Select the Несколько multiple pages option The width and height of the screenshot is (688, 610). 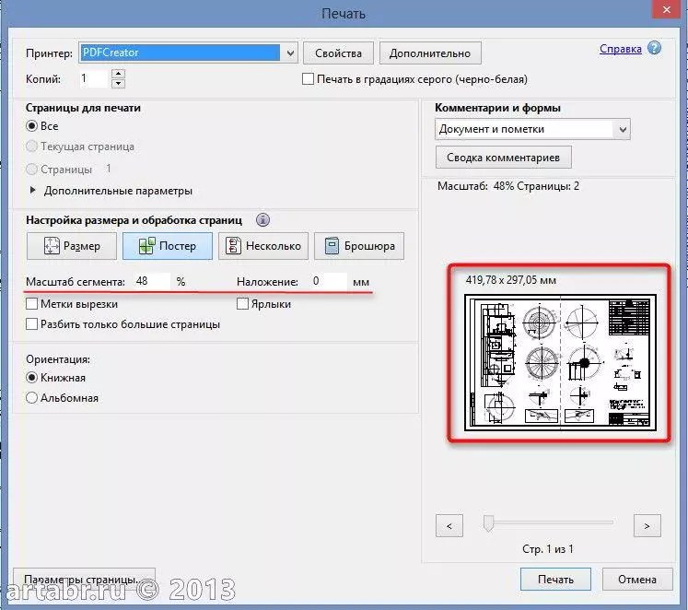tap(263, 246)
